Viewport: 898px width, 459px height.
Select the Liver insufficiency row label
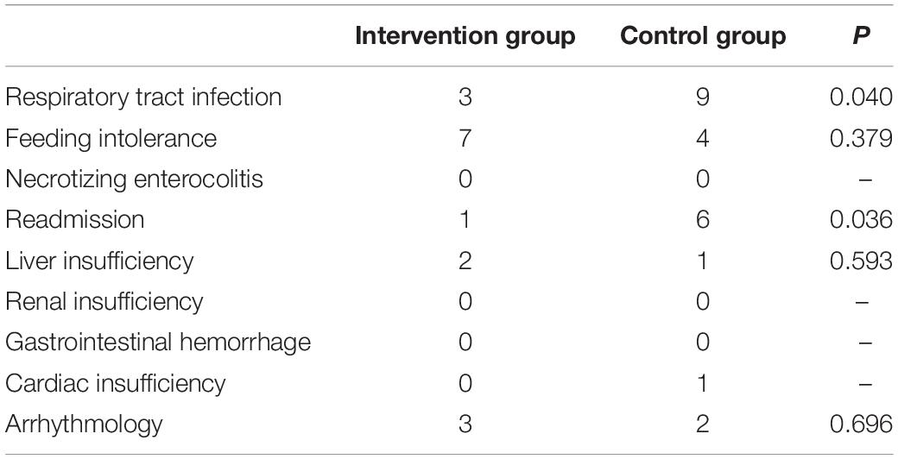point(99,261)
